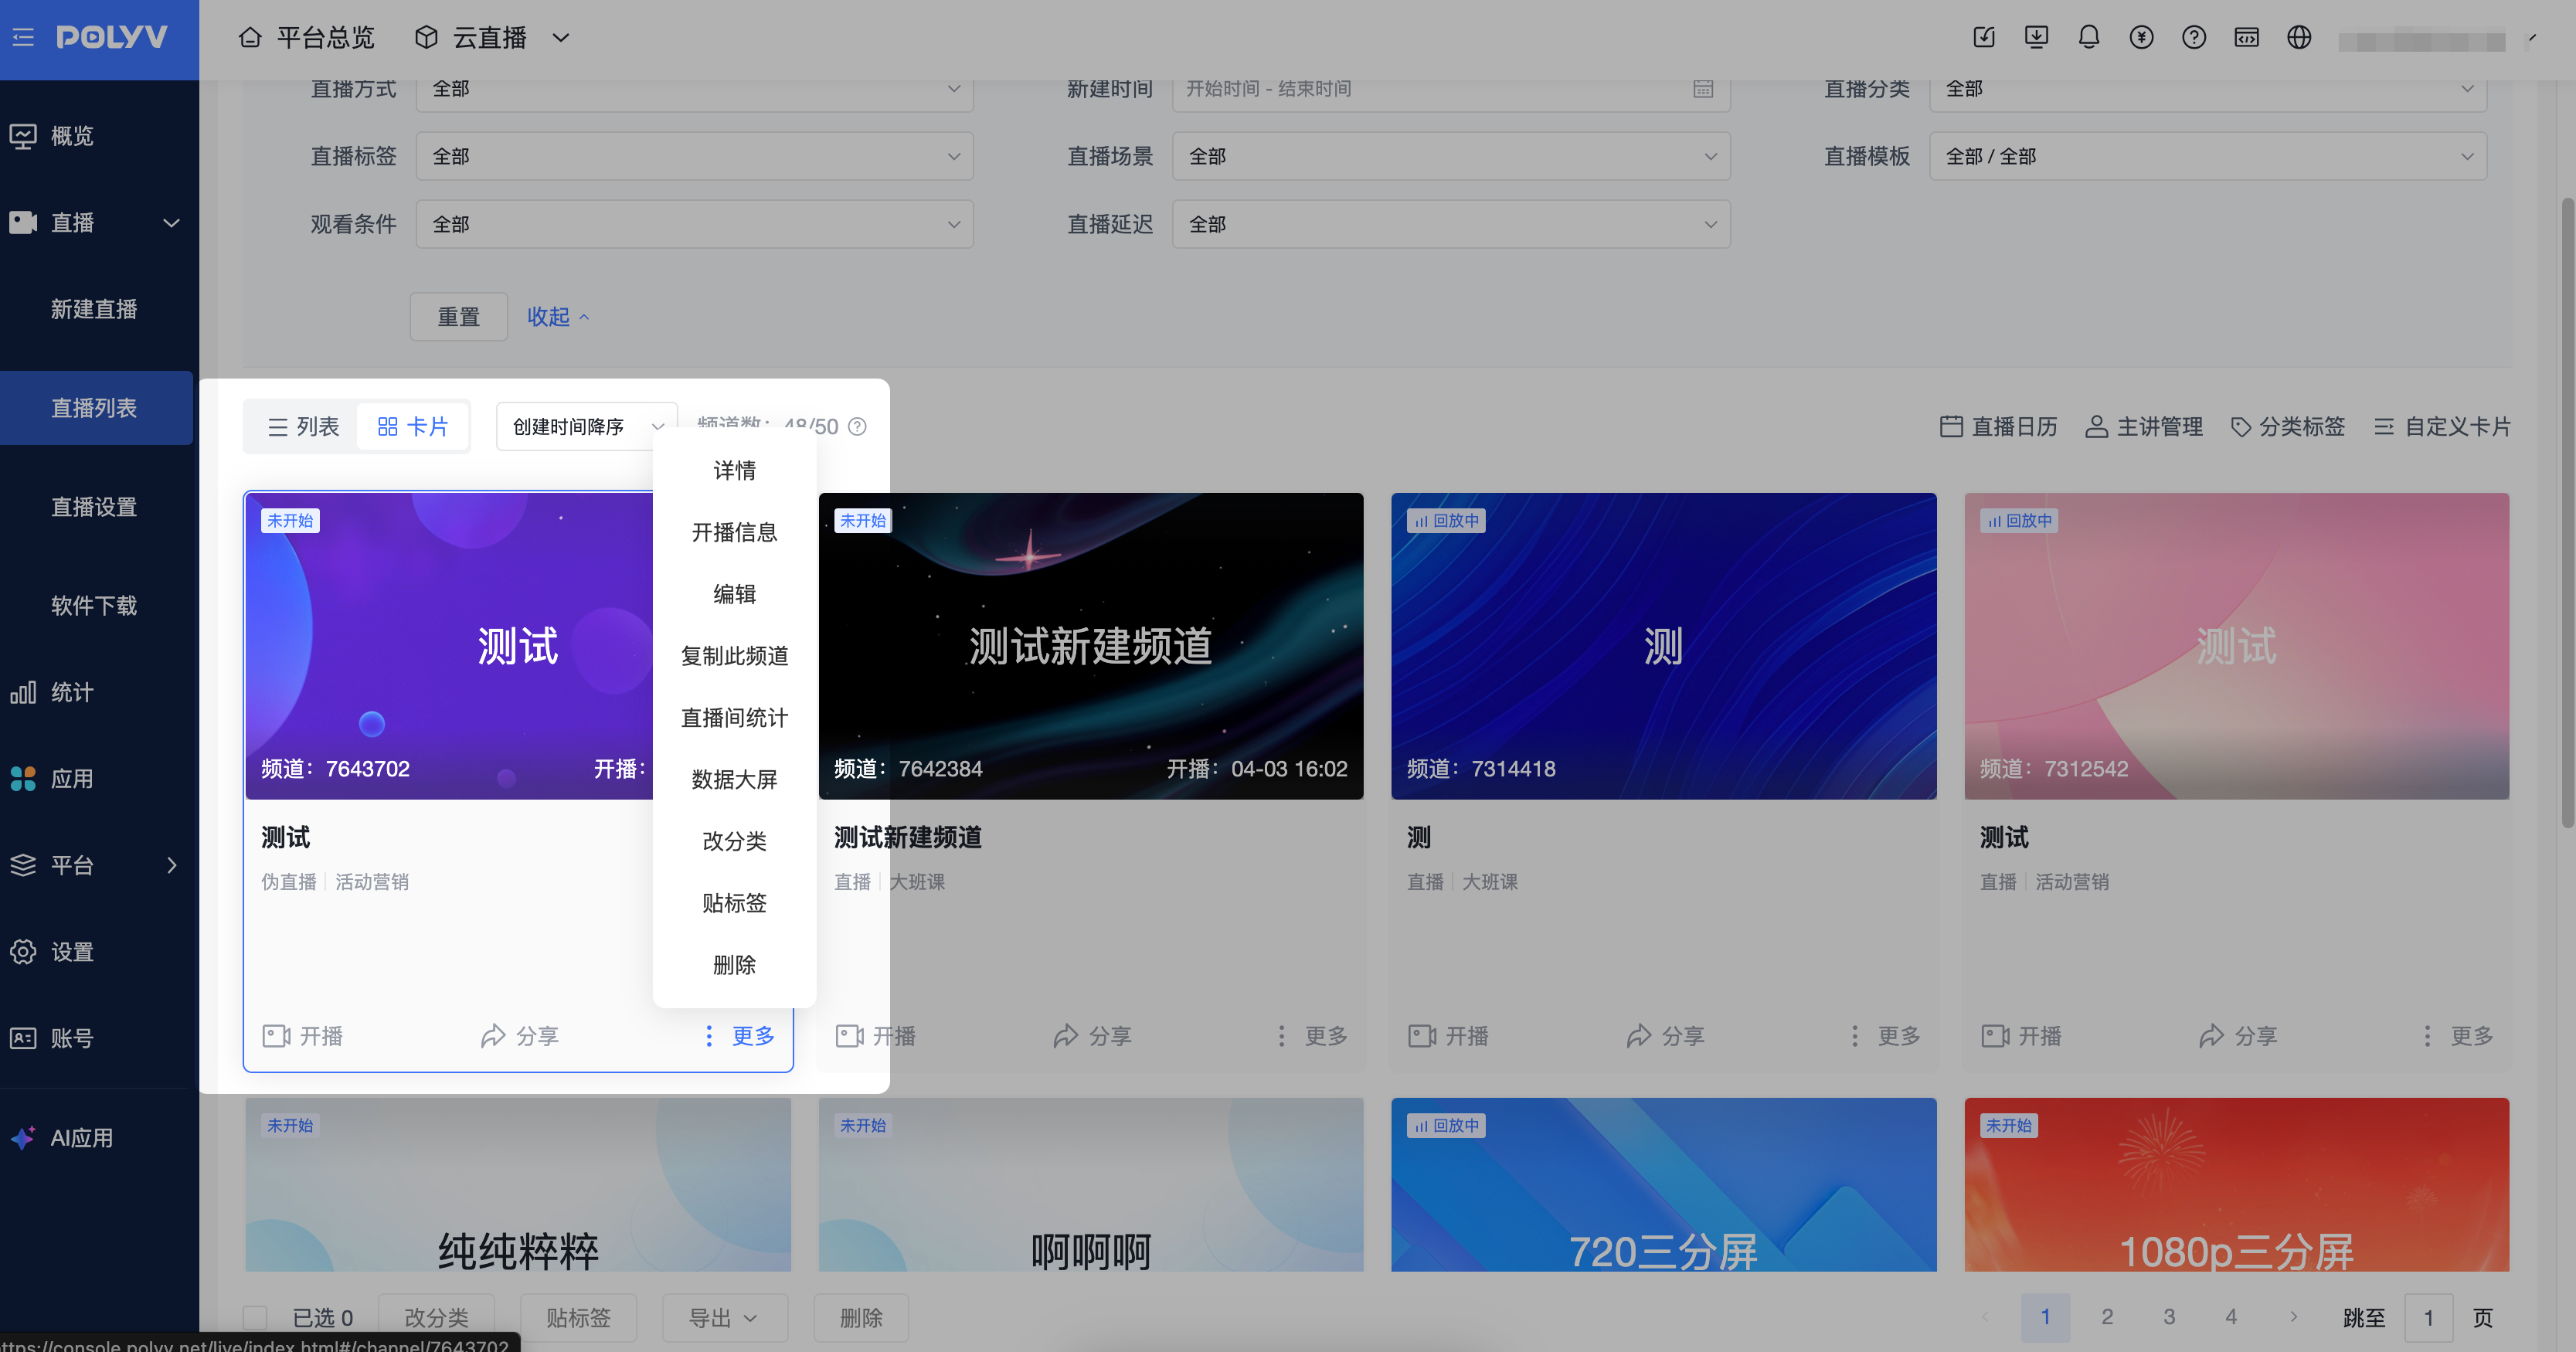Choose 编辑 in the context menu

tap(734, 595)
